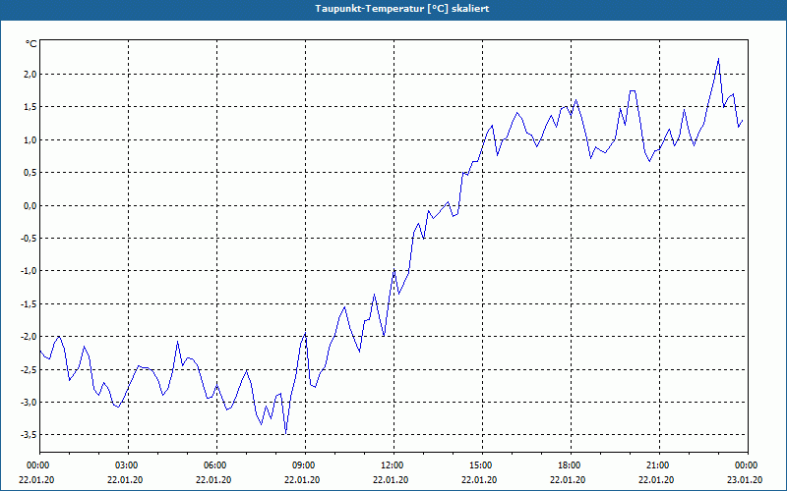
Task: Click the '0,5' y-axis label
Action: point(30,173)
